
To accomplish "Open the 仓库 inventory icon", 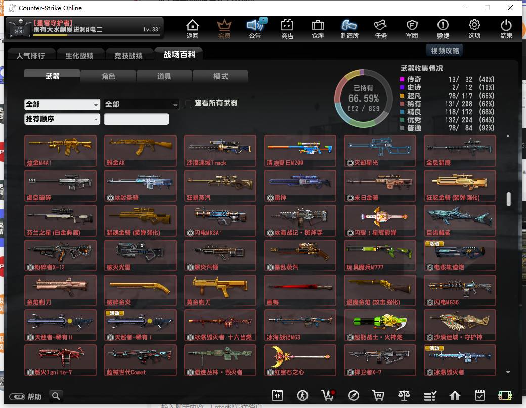I will coord(318,28).
